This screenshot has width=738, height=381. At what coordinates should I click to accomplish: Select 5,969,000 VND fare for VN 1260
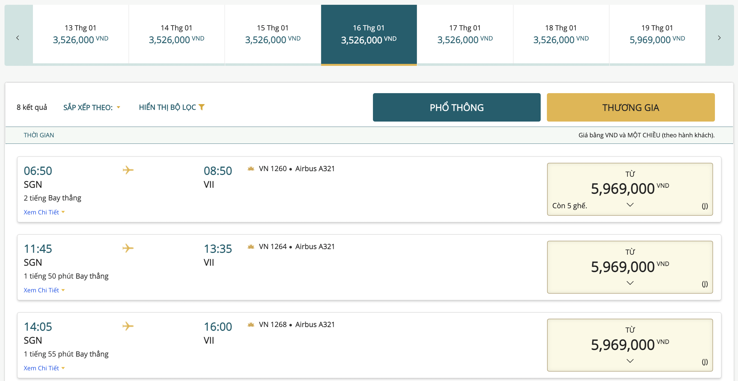pyautogui.click(x=630, y=189)
